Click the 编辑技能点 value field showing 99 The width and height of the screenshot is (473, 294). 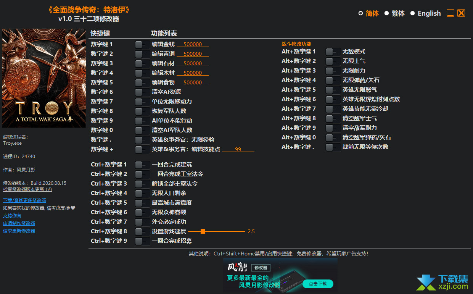pos(238,149)
